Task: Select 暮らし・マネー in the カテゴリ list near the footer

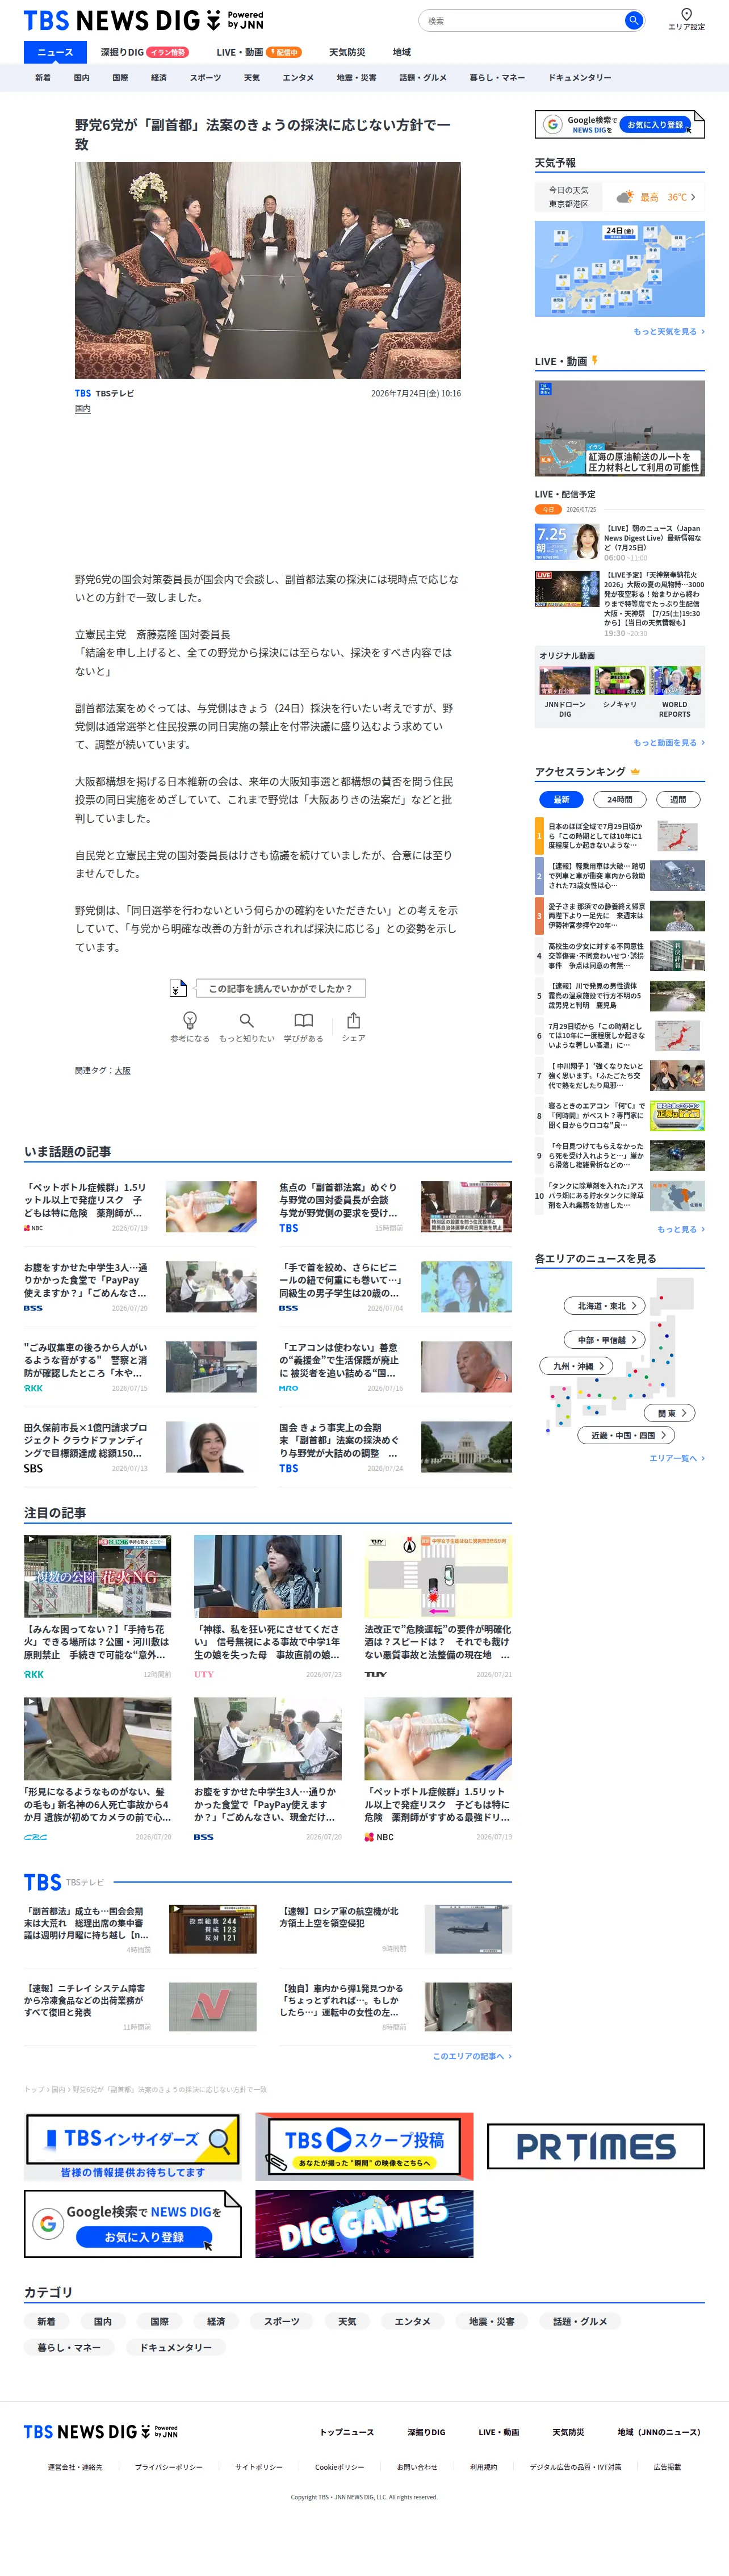Action: pos(69,2347)
